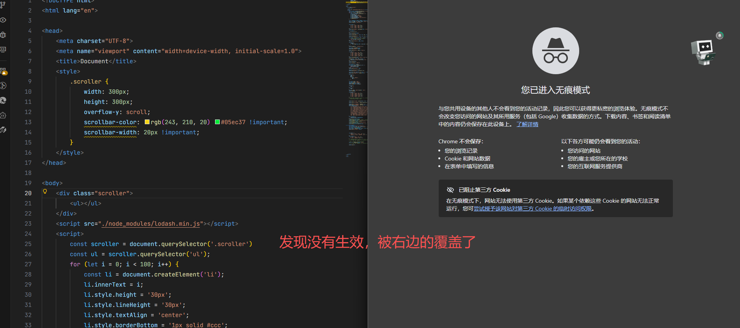This screenshot has width=740, height=328.
Task: Click the crossed-eye blocked cookie icon
Action: (x=450, y=190)
